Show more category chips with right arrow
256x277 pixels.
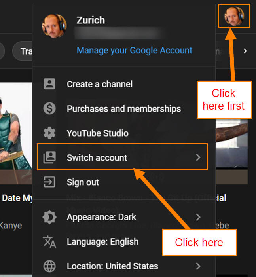tap(245, 51)
